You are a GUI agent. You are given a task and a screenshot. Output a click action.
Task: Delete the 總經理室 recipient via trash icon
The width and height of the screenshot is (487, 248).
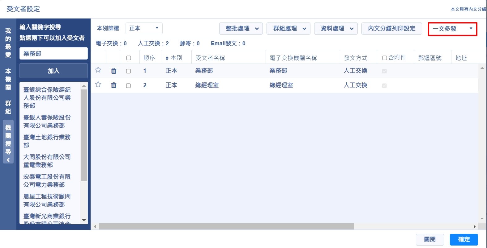coord(114,85)
